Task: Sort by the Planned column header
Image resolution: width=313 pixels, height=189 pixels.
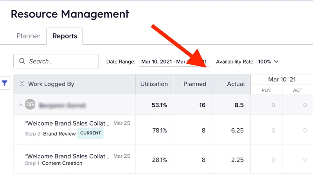Action: (194, 84)
